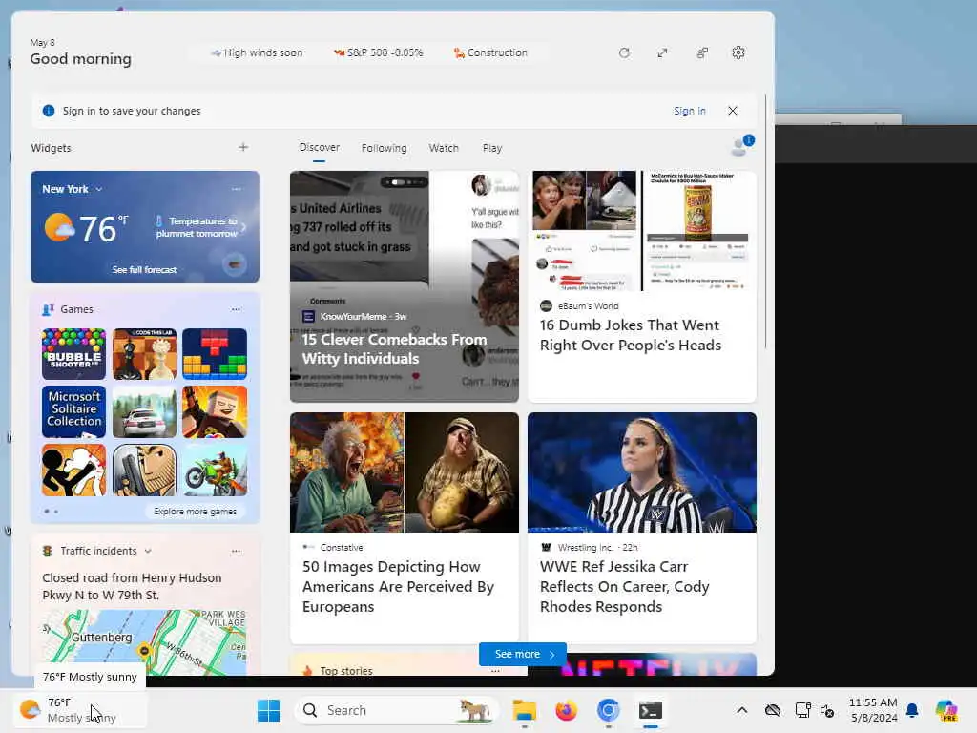
Task: Launch the chess game tile
Action: click(x=145, y=354)
